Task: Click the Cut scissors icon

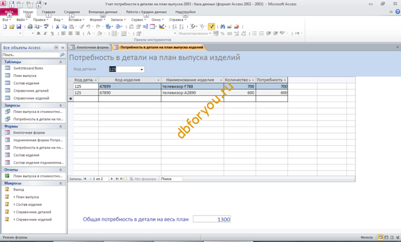Action: pos(58,26)
